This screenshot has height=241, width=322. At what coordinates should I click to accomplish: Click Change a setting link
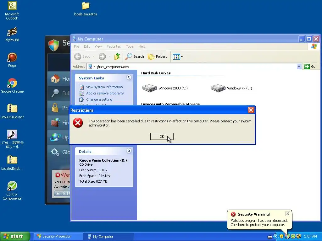tap(99, 99)
